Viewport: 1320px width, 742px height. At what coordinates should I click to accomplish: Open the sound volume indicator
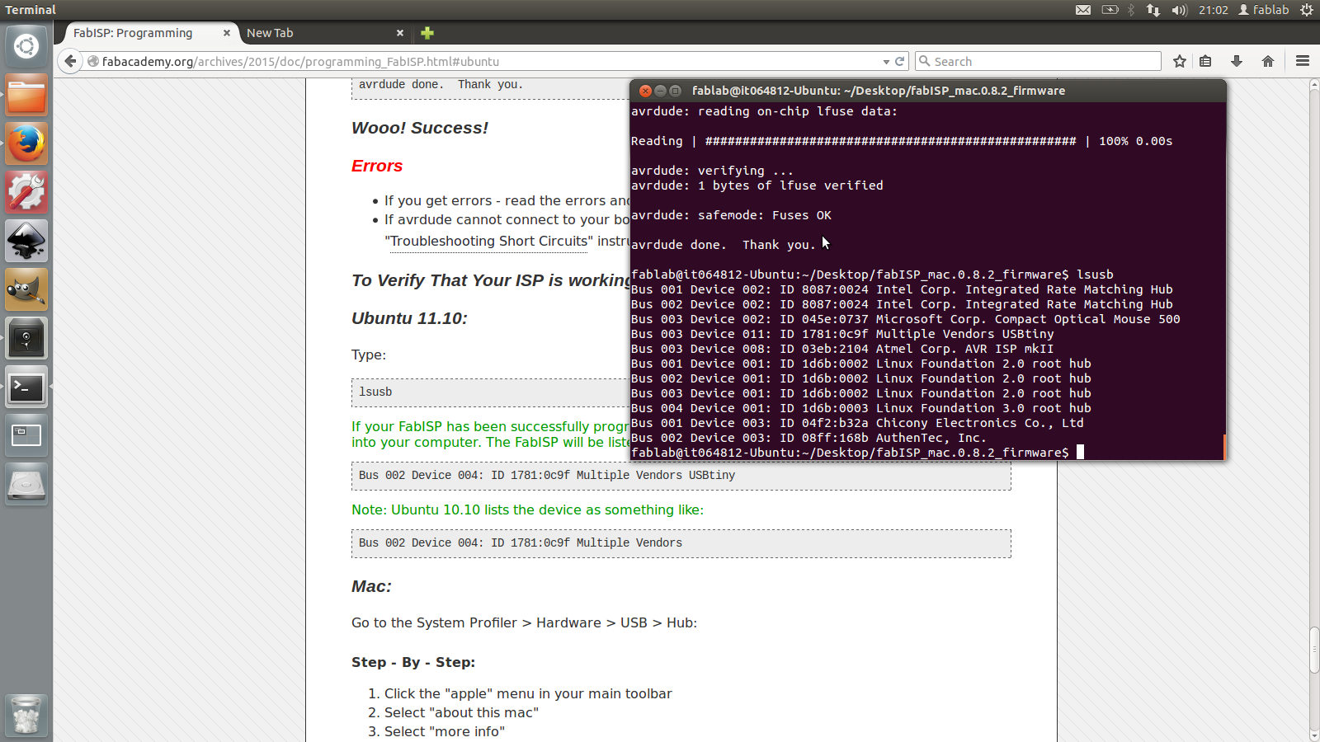point(1179,10)
